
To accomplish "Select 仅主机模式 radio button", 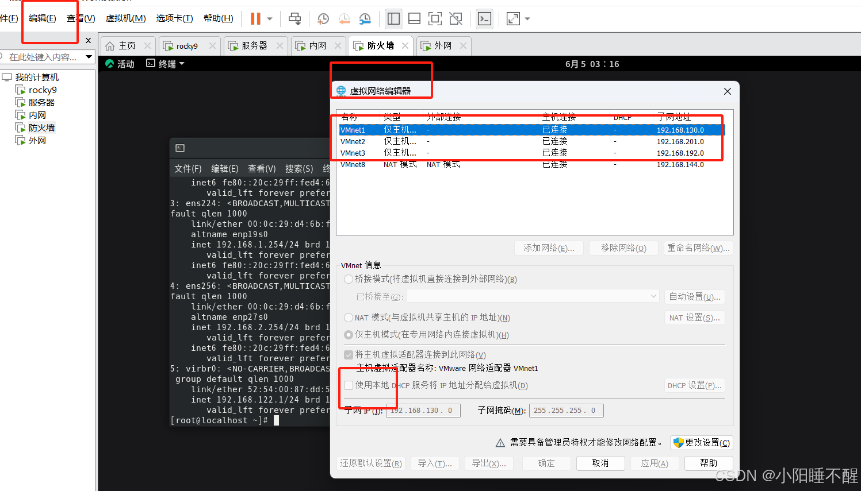I will pos(349,335).
